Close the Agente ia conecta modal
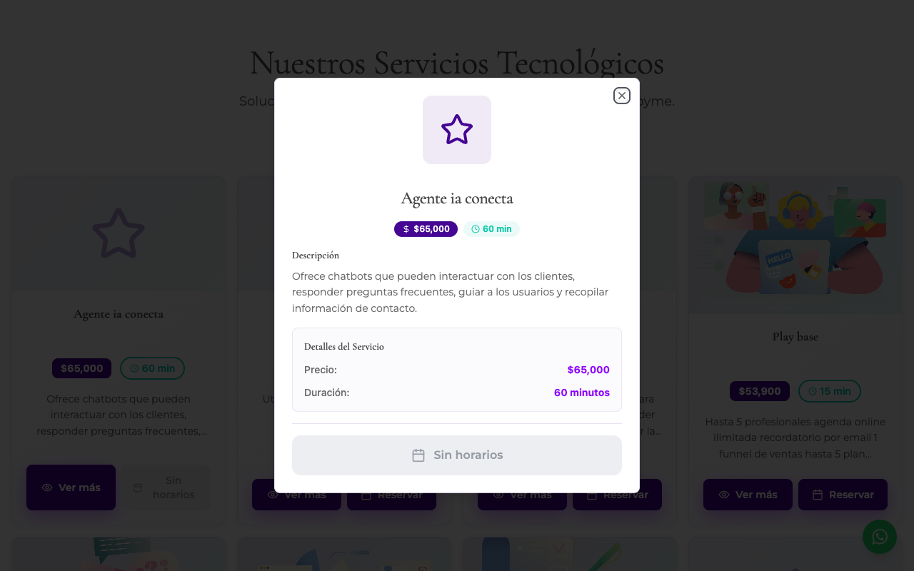Viewport: 914px width, 571px height. (x=622, y=96)
